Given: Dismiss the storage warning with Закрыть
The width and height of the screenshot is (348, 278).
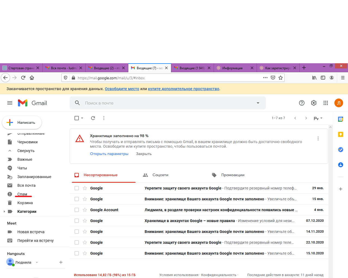Looking at the screenshot, I should click(144, 154).
